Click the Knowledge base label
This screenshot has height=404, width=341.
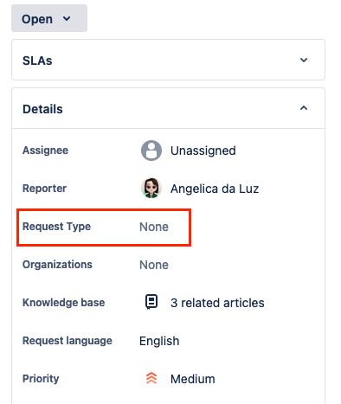point(64,303)
